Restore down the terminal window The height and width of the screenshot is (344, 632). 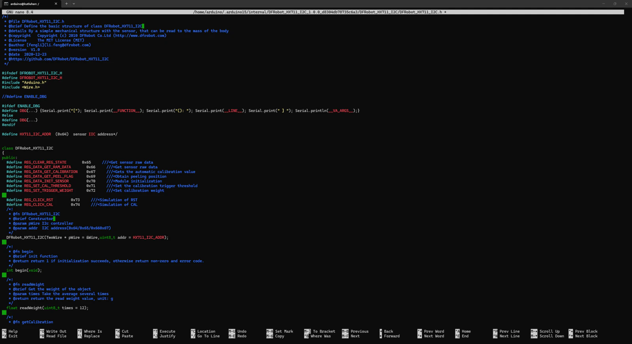coord(615,4)
